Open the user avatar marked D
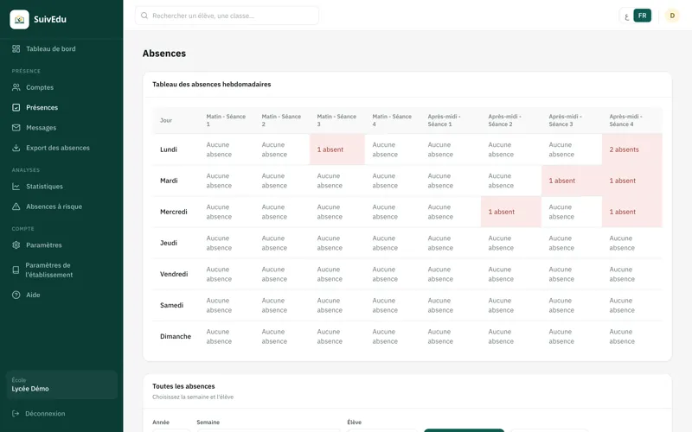 click(672, 16)
